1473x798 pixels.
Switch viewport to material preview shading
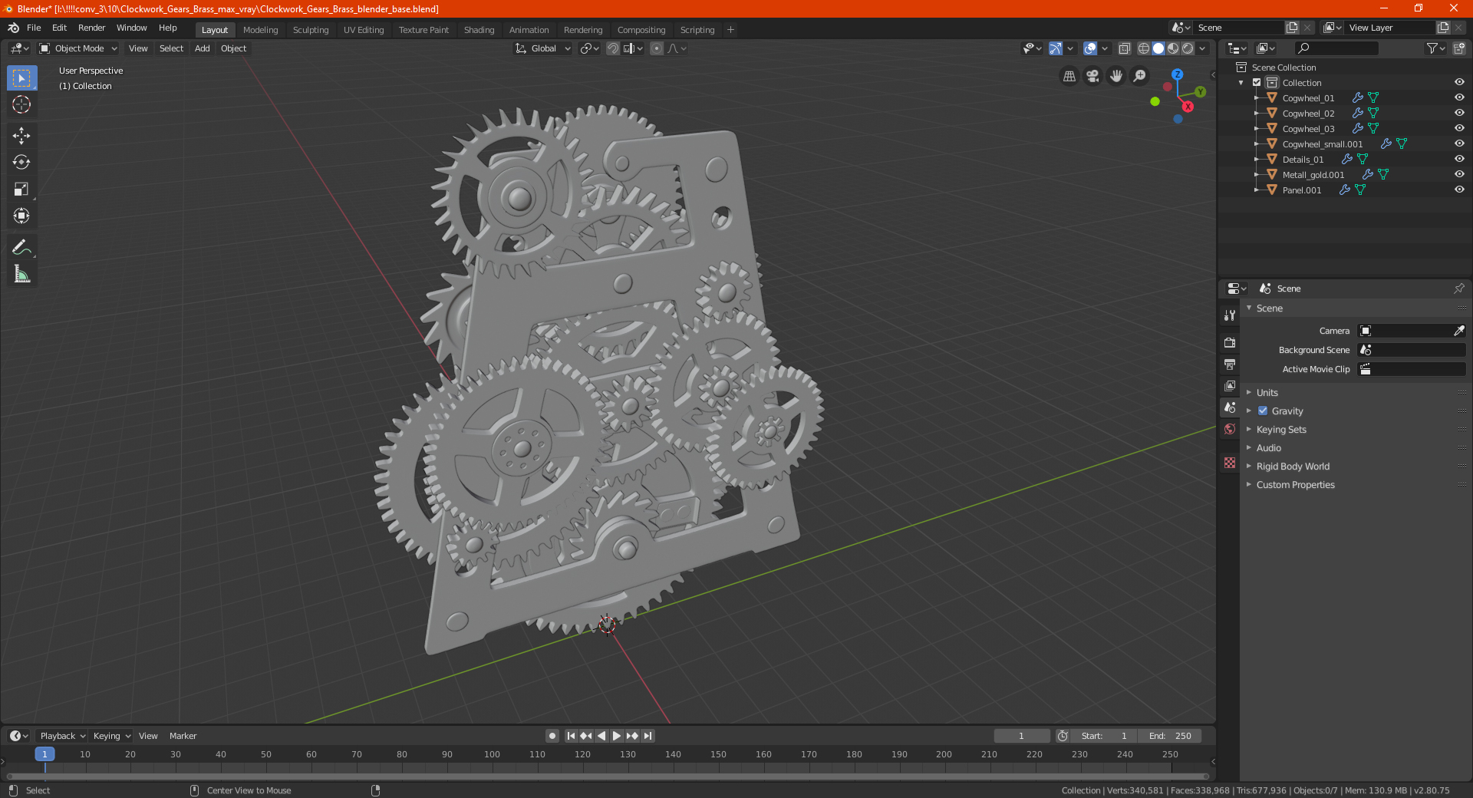coord(1173,48)
